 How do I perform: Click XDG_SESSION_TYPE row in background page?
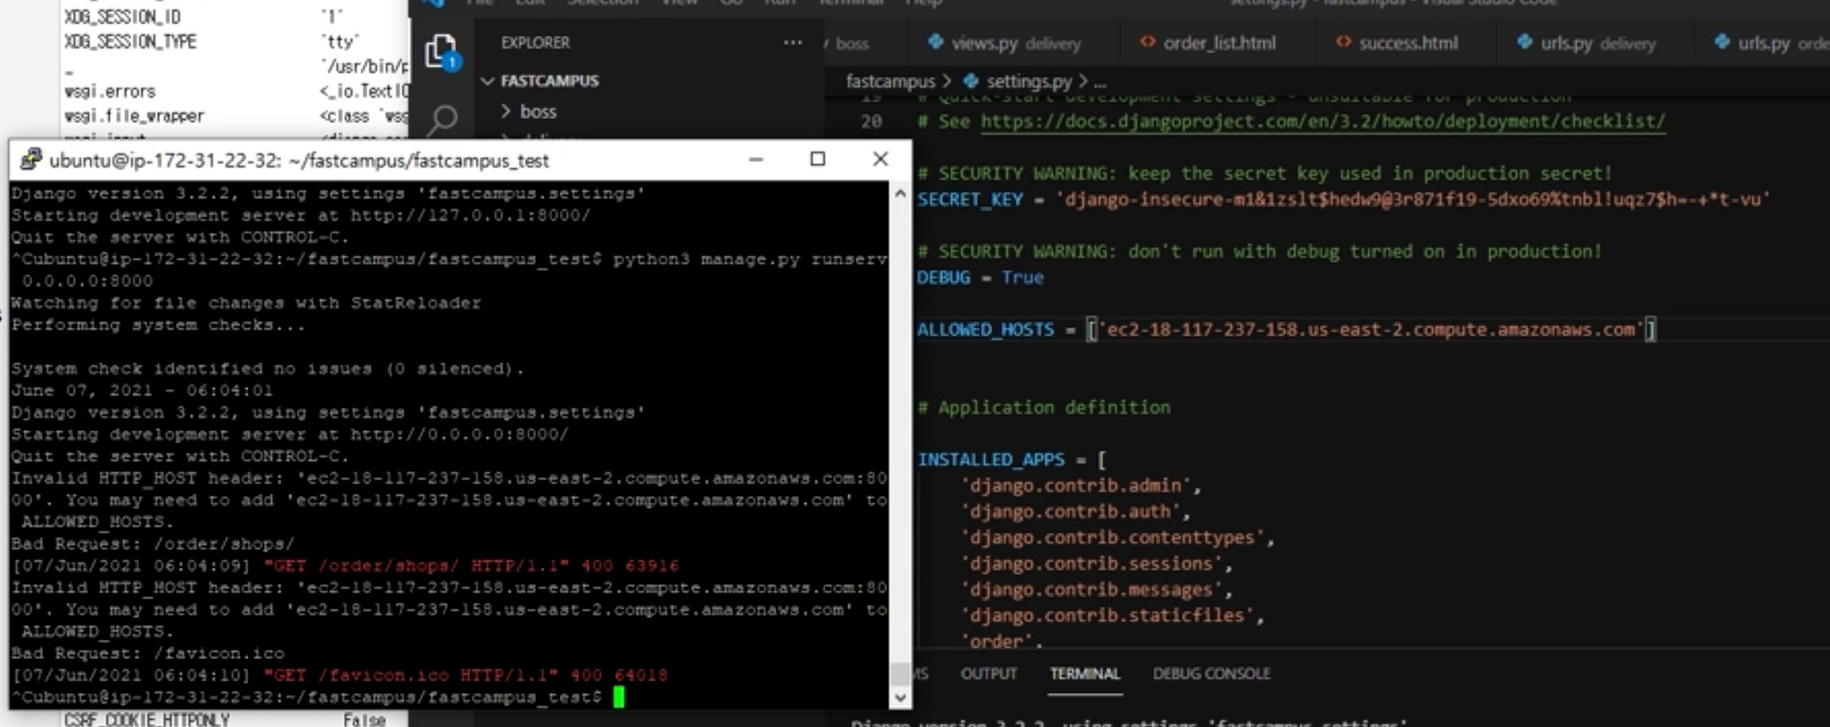[212, 42]
